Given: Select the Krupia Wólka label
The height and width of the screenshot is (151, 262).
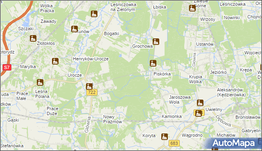Looking at the screenshot, I should [196, 79].
